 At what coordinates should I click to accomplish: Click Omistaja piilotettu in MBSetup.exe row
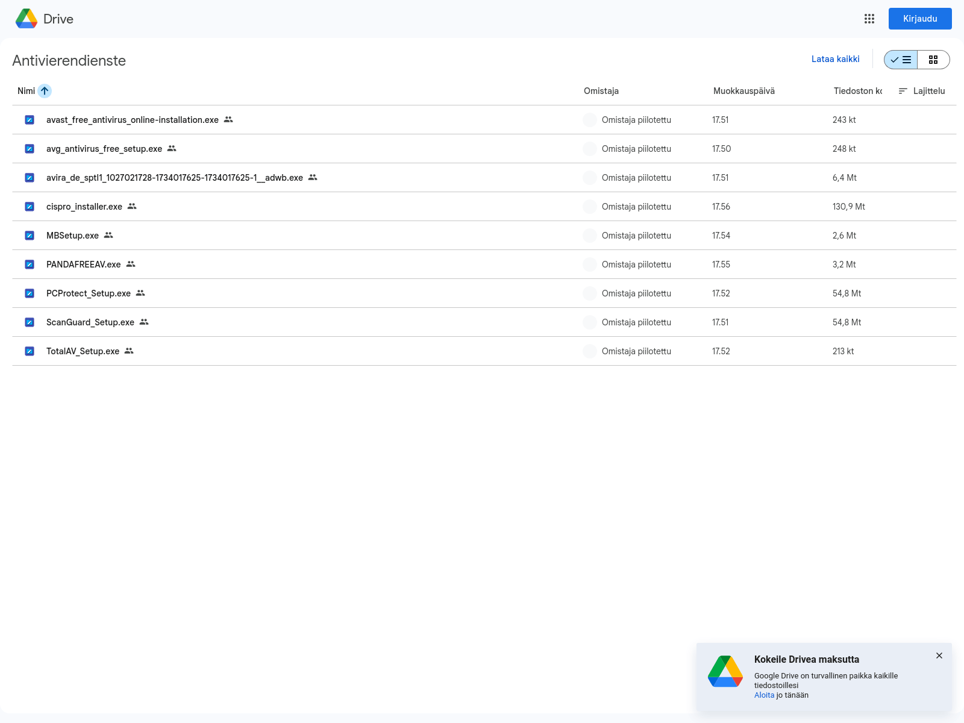(636, 236)
